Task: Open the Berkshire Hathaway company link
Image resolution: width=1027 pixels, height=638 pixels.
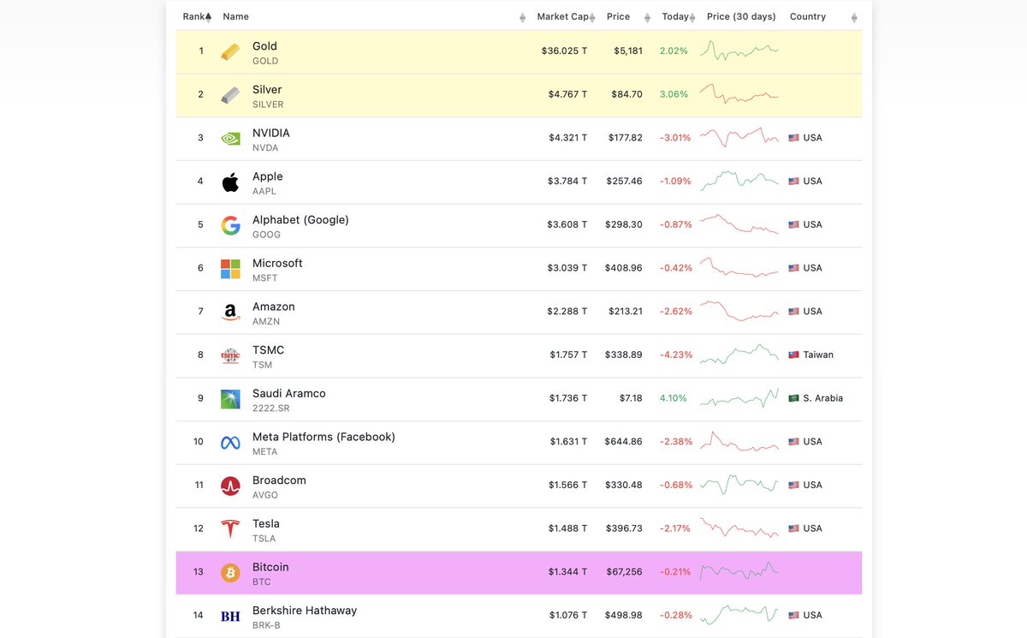Action: (304, 611)
